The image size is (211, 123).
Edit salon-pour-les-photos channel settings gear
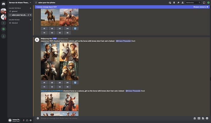pos(30,15)
